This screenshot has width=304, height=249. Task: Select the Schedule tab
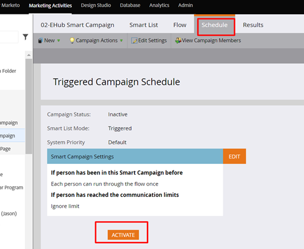[x=215, y=25]
